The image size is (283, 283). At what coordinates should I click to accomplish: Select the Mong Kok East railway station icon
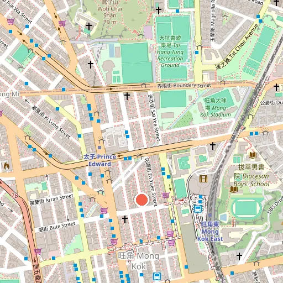(x=198, y=209)
